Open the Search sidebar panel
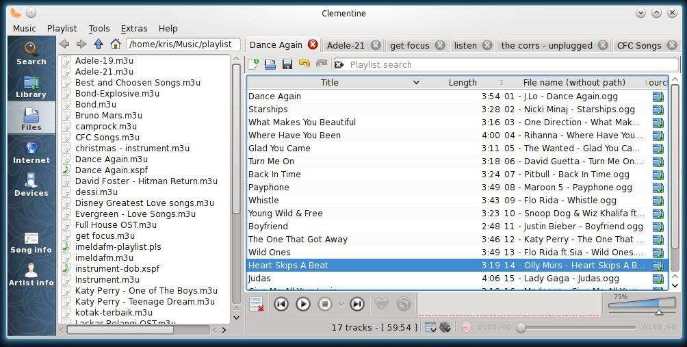 click(x=31, y=53)
